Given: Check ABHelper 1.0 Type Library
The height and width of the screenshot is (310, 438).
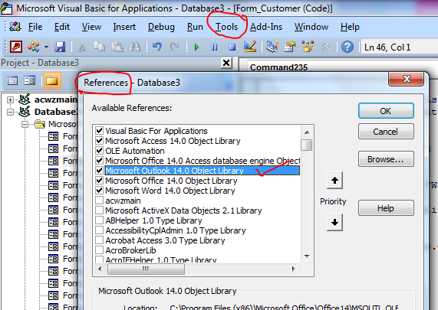Looking at the screenshot, I should (99, 220).
